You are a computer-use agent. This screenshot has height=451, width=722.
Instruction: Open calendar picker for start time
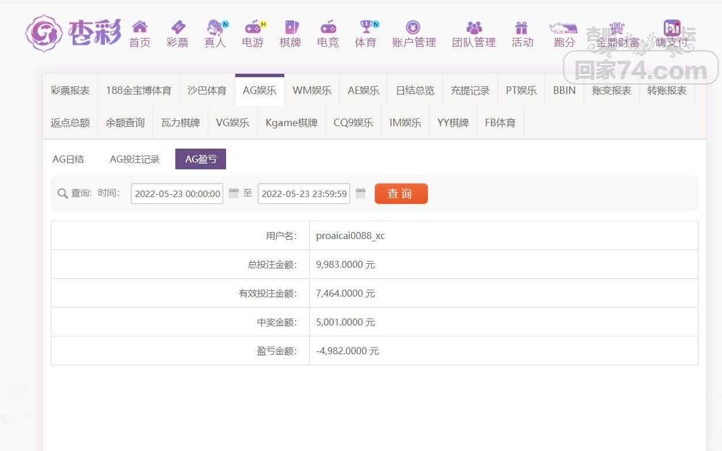tap(234, 194)
